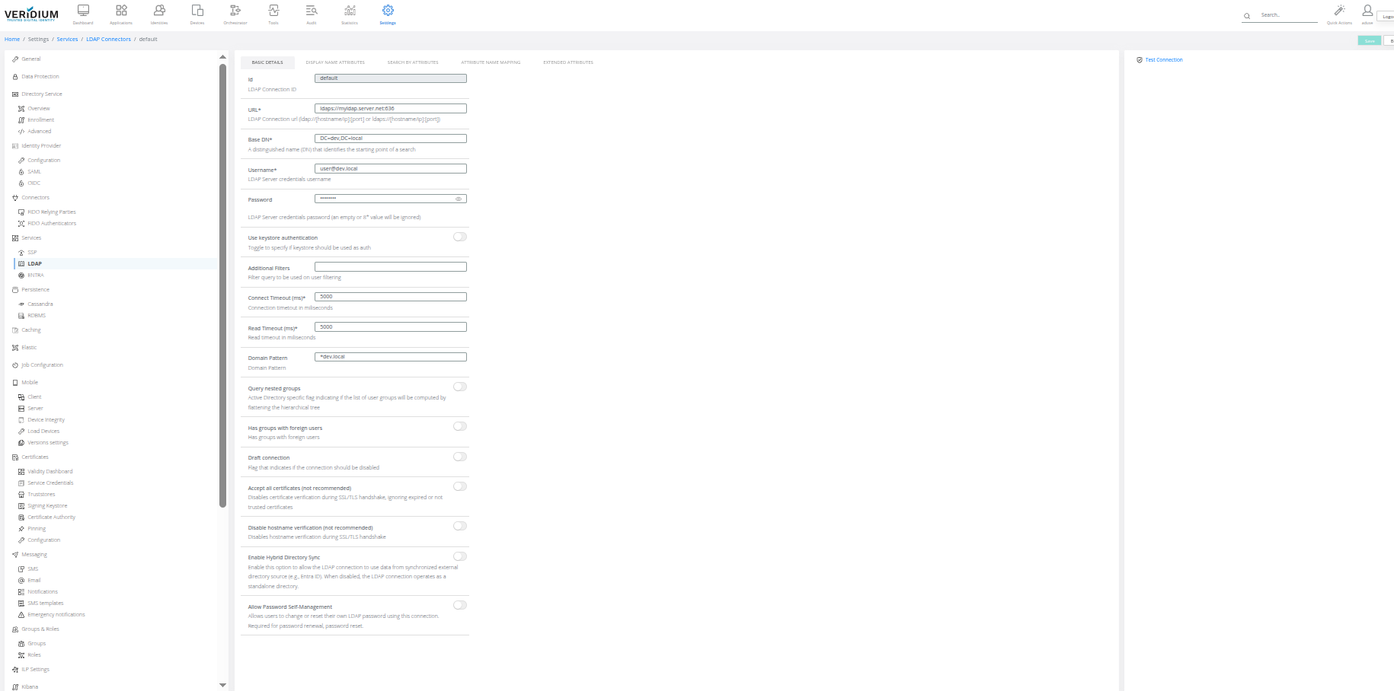Collapse the Certificates sidebar group

point(35,457)
